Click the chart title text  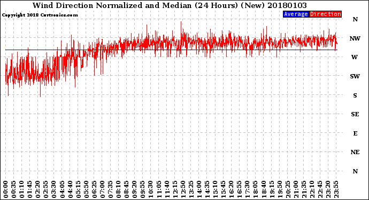[170, 5]
